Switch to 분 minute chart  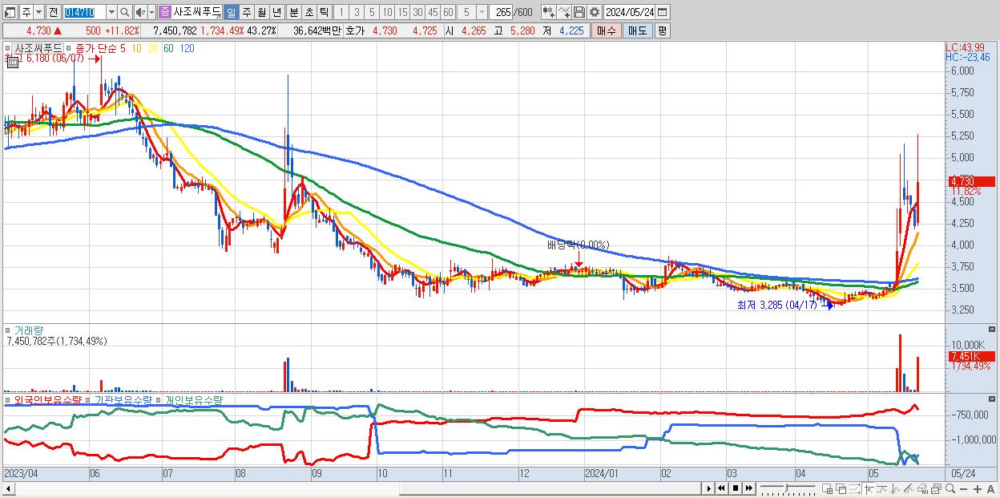pyautogui.click(x=293, y=12)
